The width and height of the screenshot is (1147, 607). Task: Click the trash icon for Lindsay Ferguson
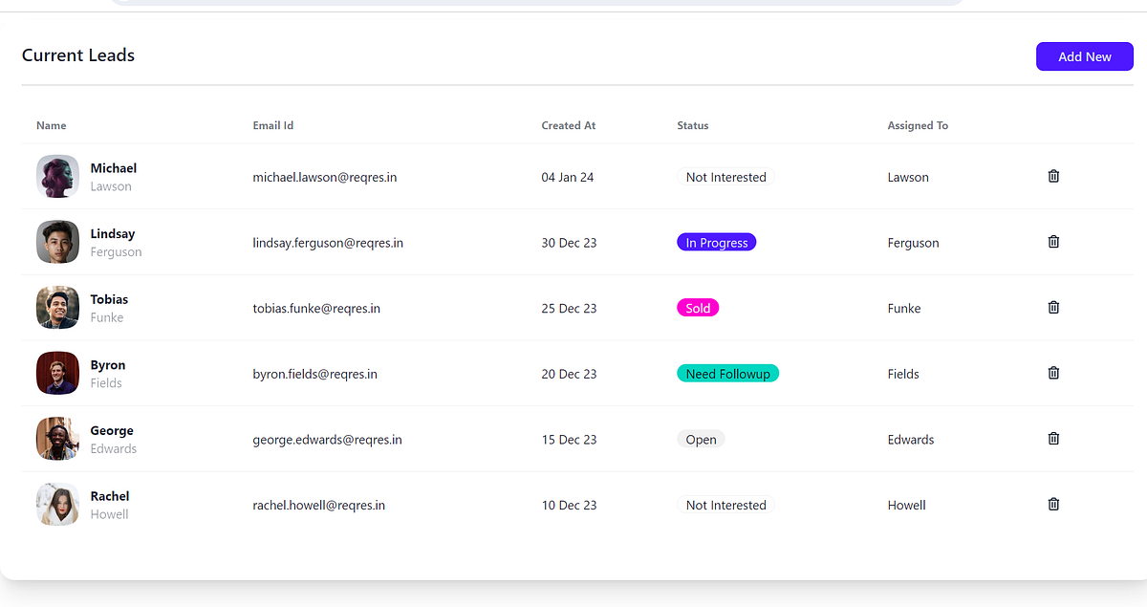coord(1053,242)
